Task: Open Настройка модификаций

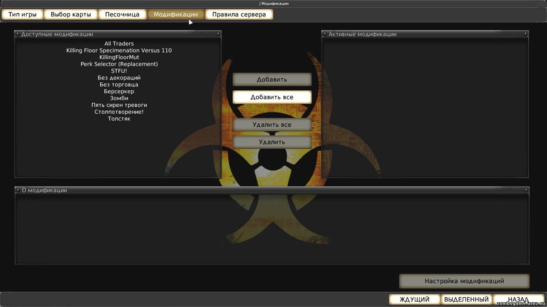Action: [x=464, y=281]
